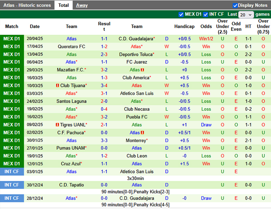The width and height of the screenshot is (271, 209).
Task: Click Atlas - Historic scores title
Action: [27, 5]
